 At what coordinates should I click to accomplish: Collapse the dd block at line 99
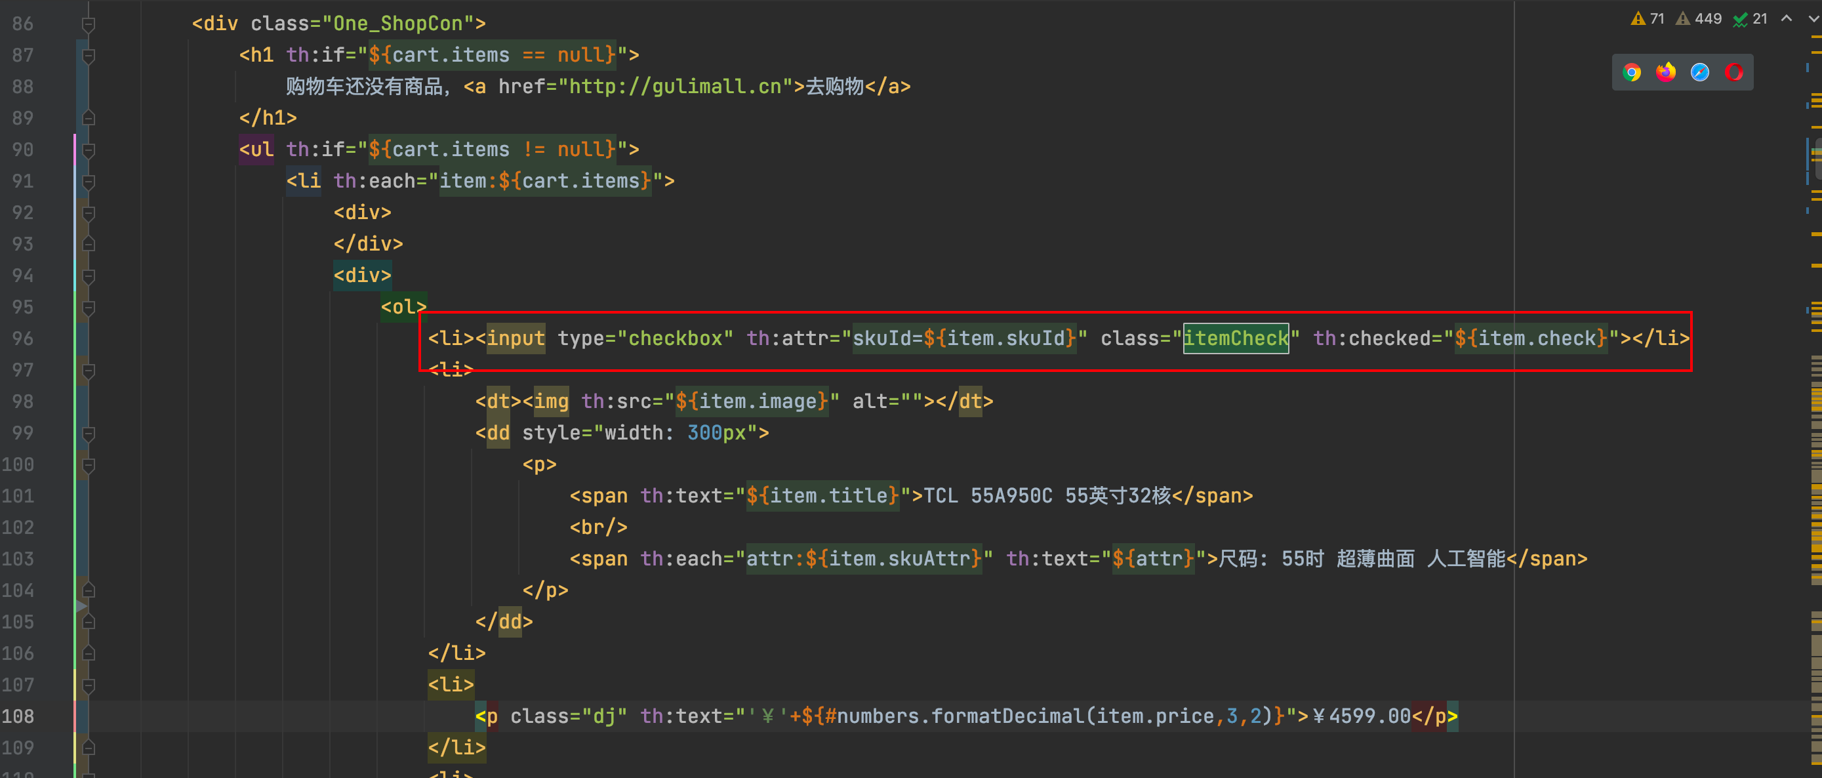click(x=89, y=434)
